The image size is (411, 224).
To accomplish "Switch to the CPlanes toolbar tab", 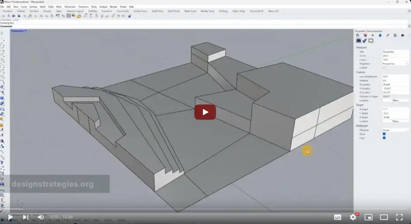I will coord(21,11).
